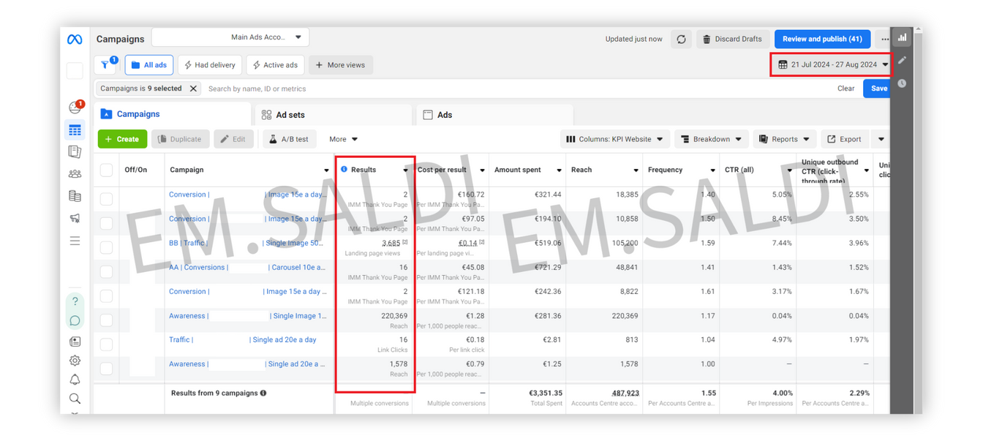The width and height of the screenshot is (983, 441).
Task: Click the Duplicate button
Action: tap(181, 139)
